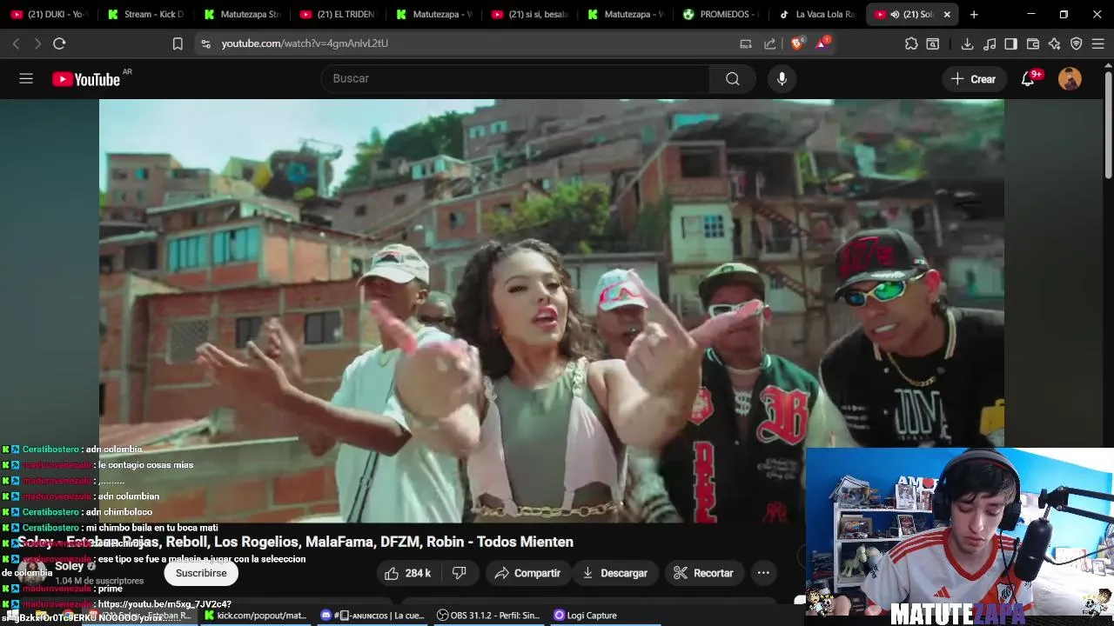1114x626 pixels.
Task: Click the Recortar clip button
Action: coord(703,573)
